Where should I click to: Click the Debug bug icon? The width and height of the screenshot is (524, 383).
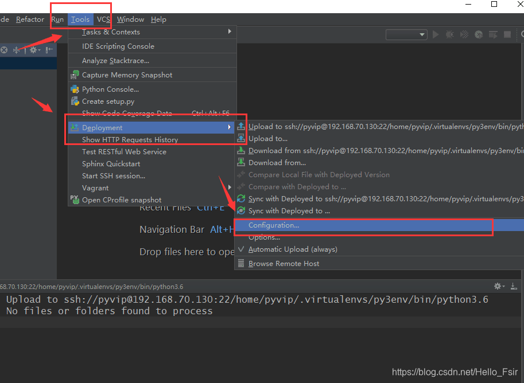point(450,34)
